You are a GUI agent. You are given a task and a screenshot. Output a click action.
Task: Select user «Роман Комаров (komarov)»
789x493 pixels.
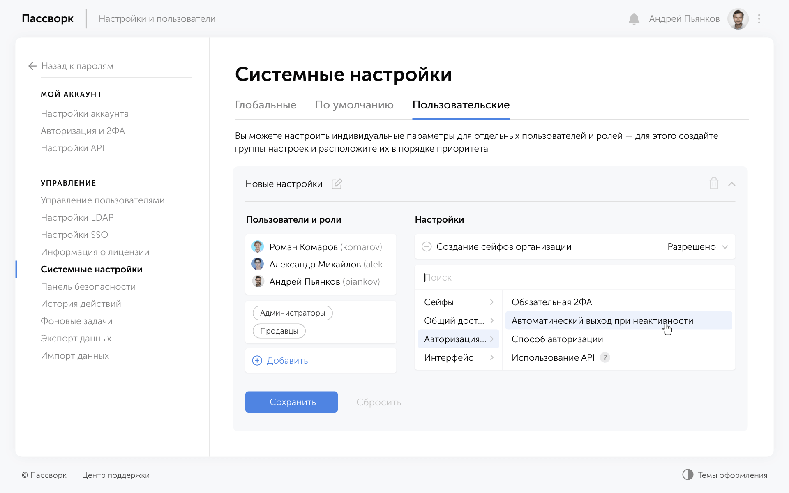tap(321, 247)
